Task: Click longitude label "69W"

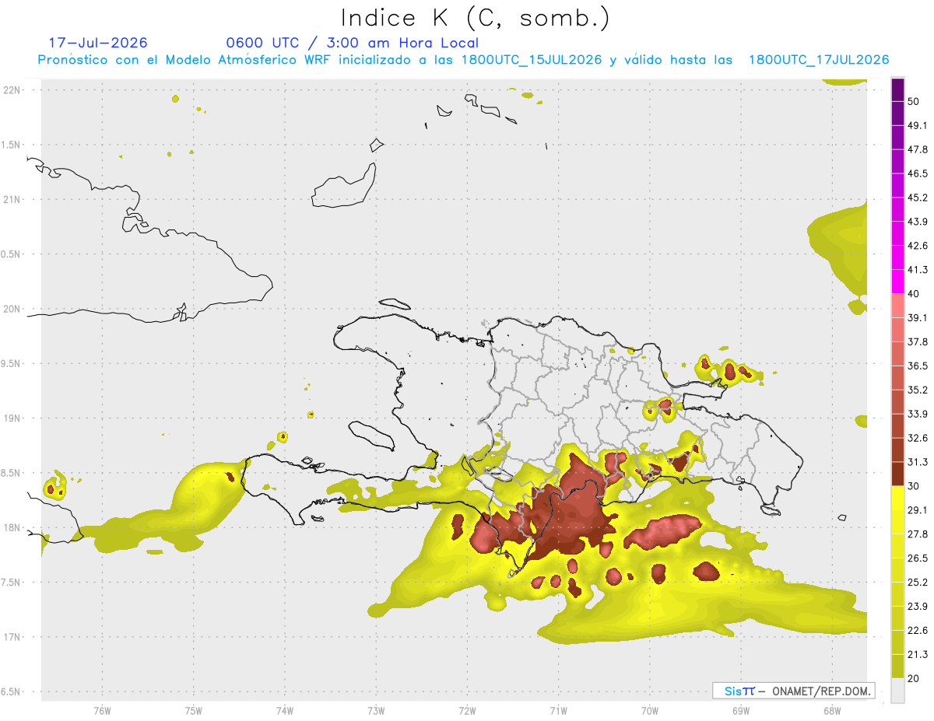Action: [741, 710]
